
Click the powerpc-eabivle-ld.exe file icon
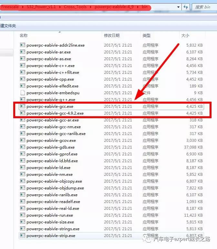pyautogui.click(x=22, y=168)
